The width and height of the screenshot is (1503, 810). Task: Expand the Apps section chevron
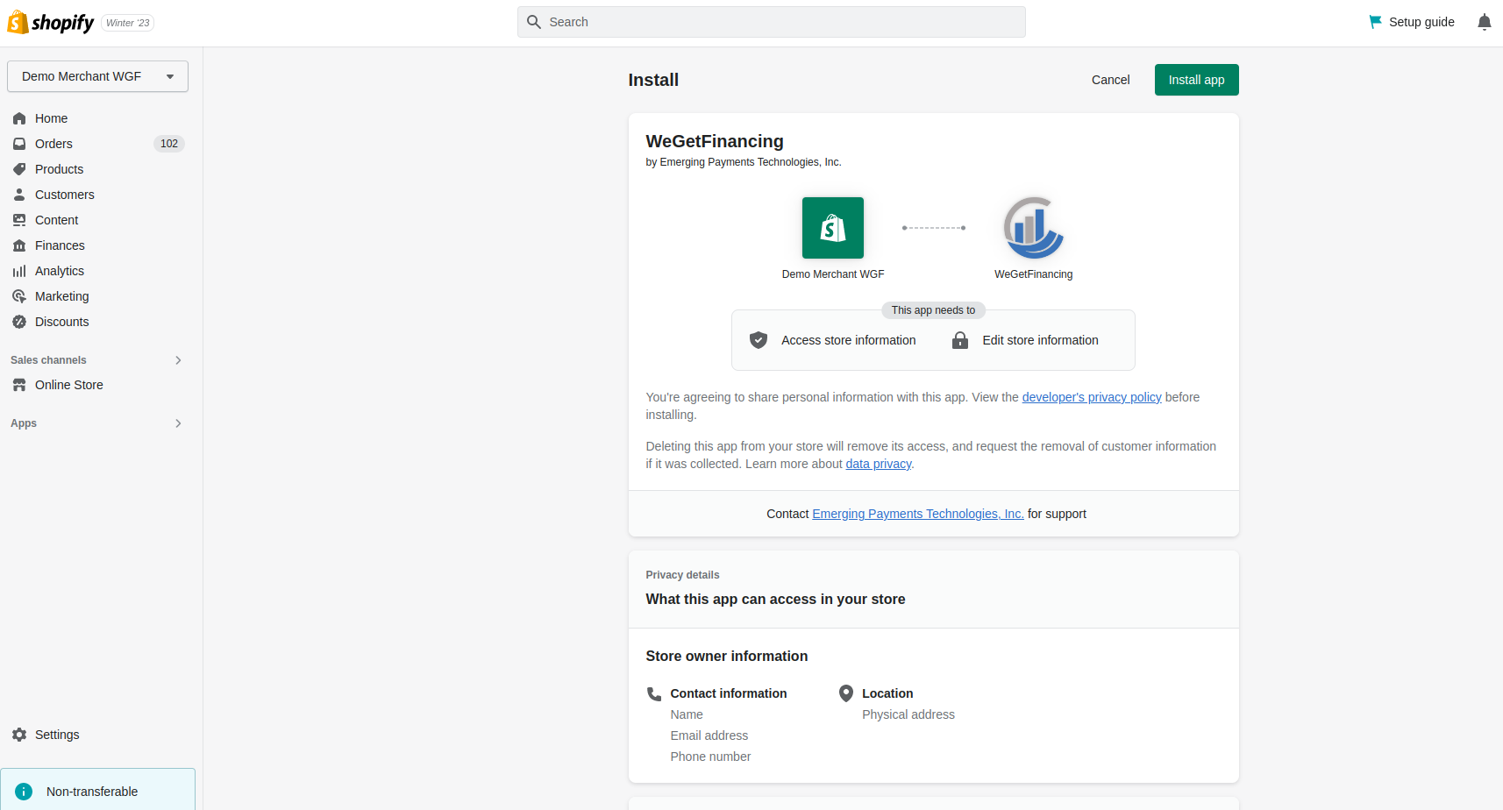click(x=178, y=423)
